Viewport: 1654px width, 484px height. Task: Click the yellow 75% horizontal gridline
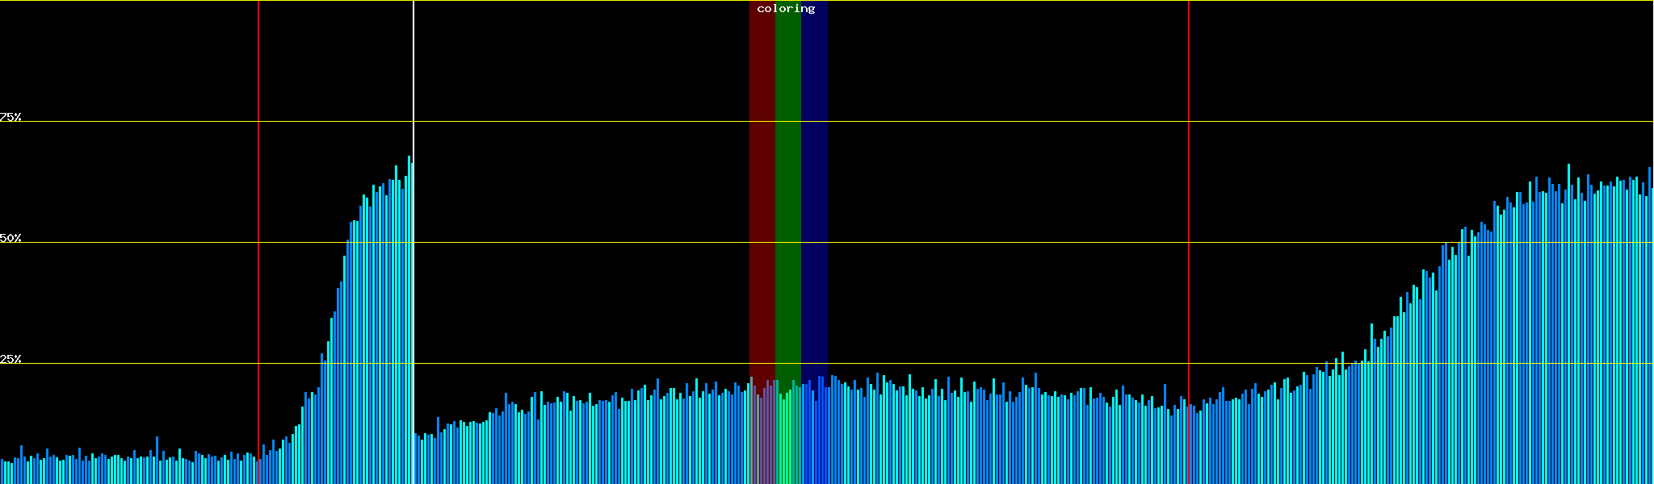pyautogui.click(x=969, y=122)
